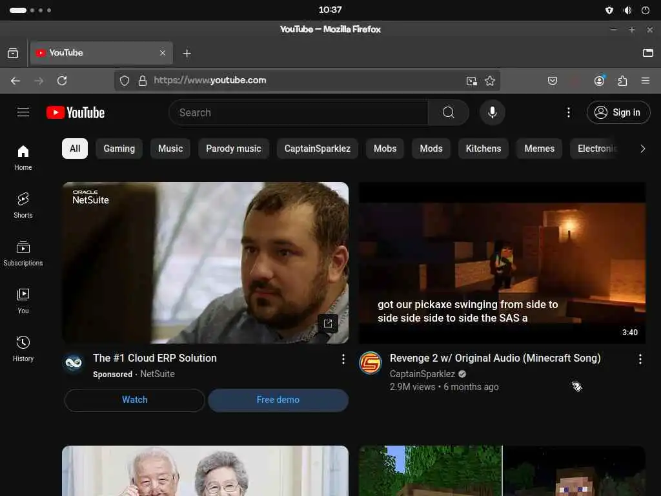Open the Minecraft Steve video thumbnail
The width and height of the screenshot is (661, 496).
pos(502,471)
